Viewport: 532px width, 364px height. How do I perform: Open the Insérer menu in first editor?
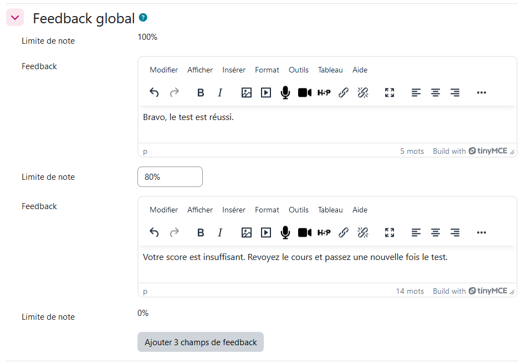point(234,70)
